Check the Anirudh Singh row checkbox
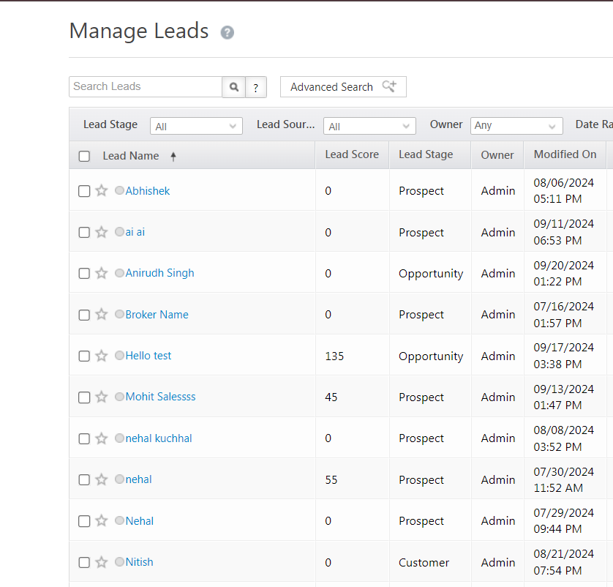This screenshot has width=613, height=587. coord(84,273)
